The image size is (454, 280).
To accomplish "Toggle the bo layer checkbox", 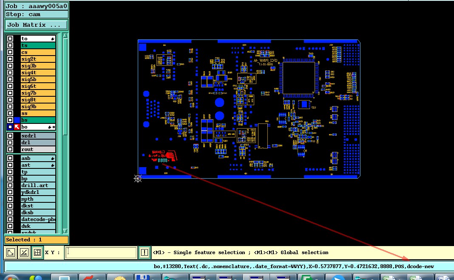I will (10, 127).
